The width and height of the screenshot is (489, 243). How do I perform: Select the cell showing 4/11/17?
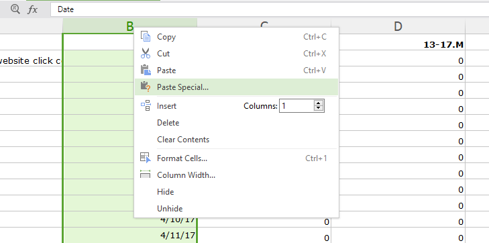tap(130, 235)
